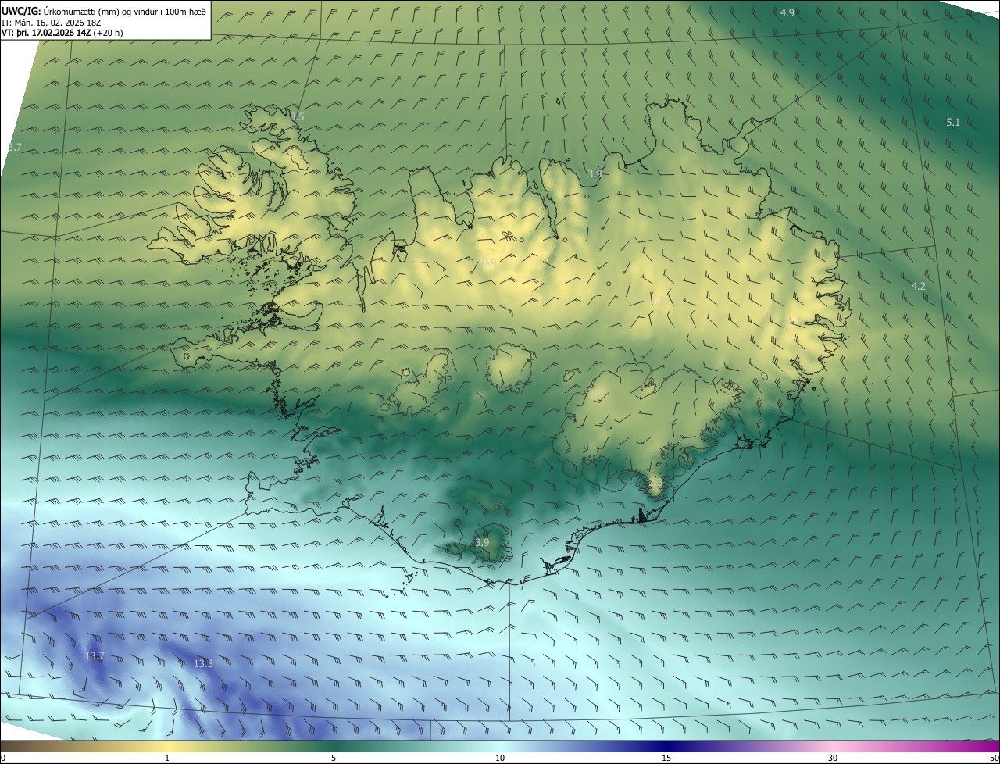Click the "VT: Þri. 17.02.2026 14Z" valid time
1000x764 pixels.
(62, 33)
